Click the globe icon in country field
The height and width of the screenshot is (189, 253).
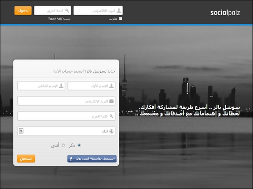pyautogui.click(x=111, y=131)
